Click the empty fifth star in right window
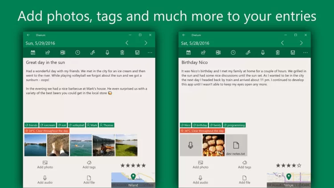 [x=299, y=165]
